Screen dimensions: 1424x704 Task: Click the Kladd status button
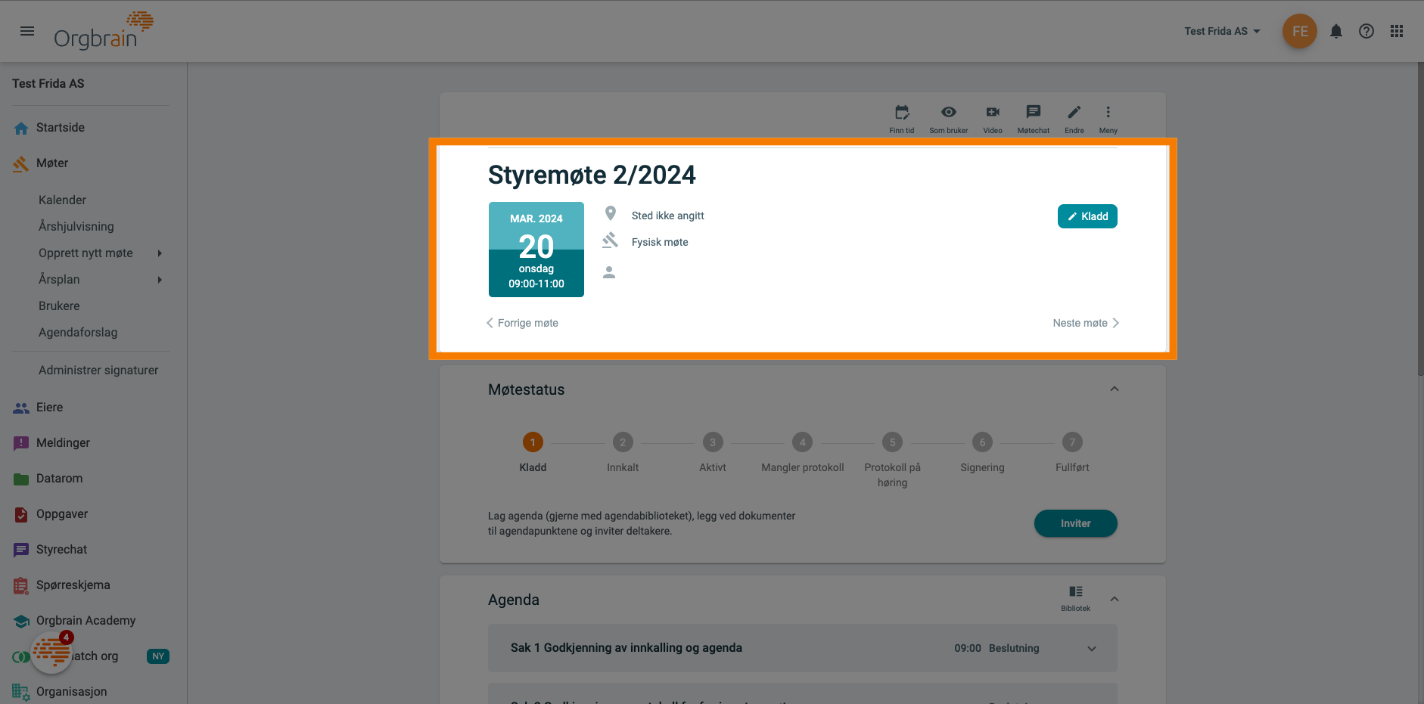pyautogui.click(x=1087, y=216)
